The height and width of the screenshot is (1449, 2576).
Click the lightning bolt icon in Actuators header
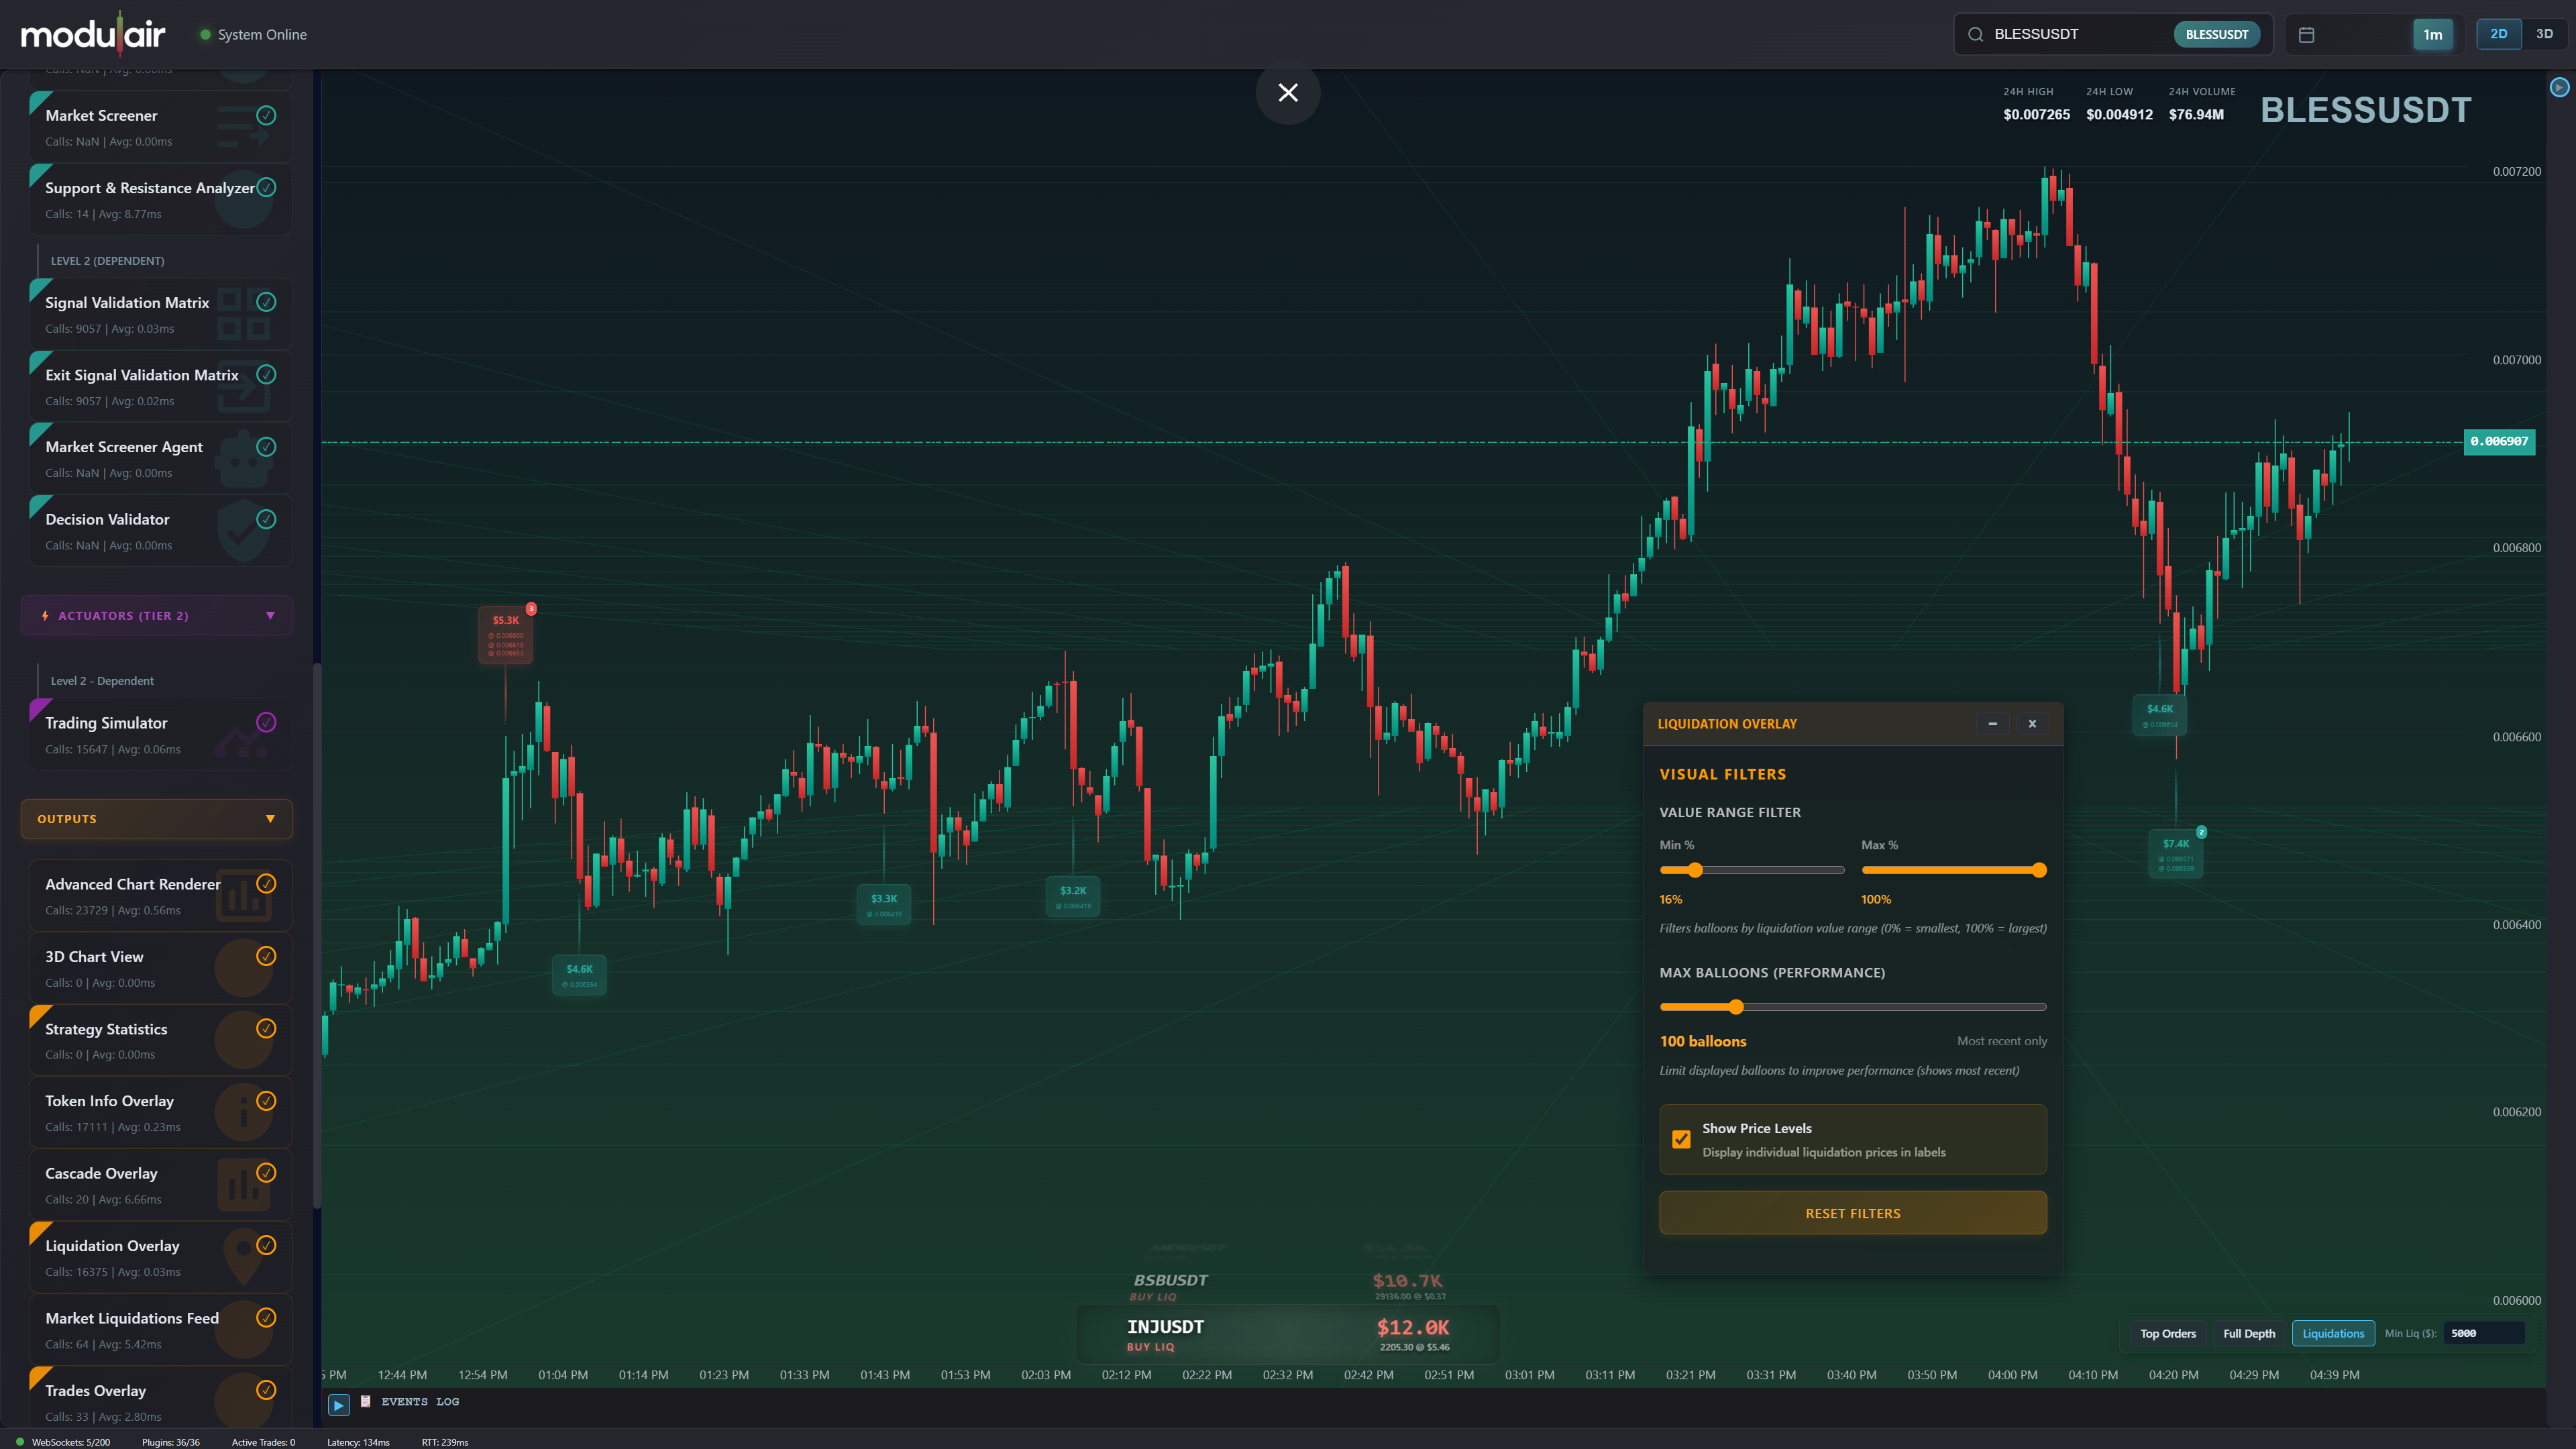click(x=45, y=615)
